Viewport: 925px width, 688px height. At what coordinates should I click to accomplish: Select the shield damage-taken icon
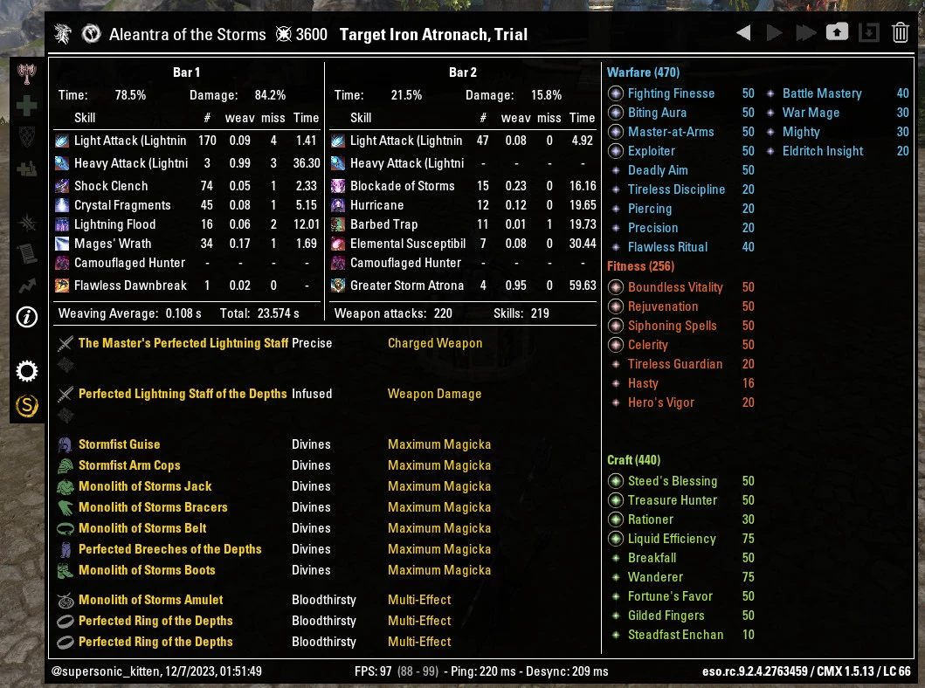pyautogui.click(x=27, y=134)
